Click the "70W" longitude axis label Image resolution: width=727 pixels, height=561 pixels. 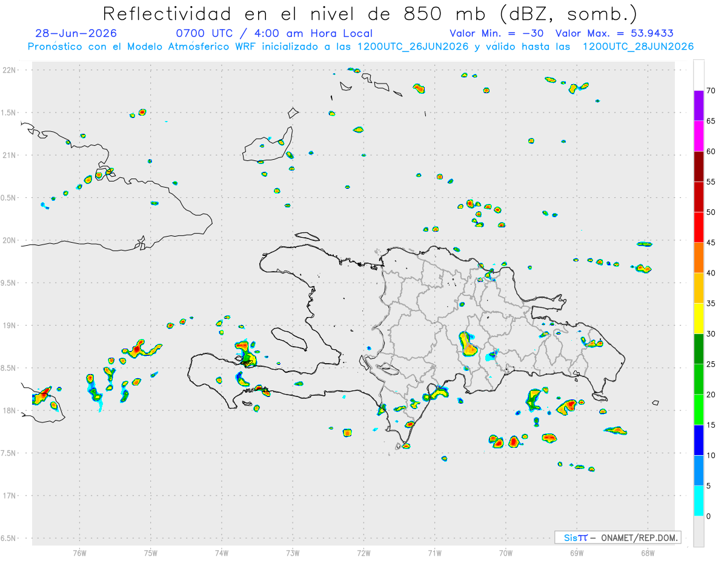pos(506,553)
